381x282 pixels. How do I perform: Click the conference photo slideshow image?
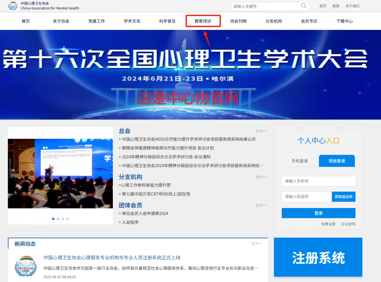pos(60,173)
